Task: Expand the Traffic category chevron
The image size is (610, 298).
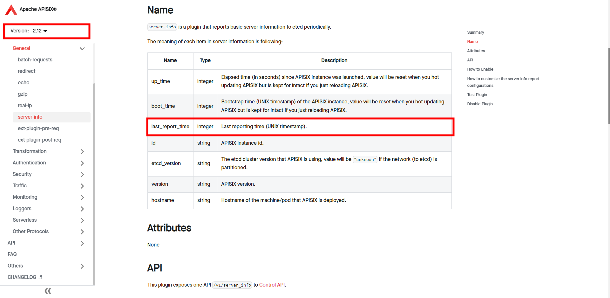Action: [82, 186]
